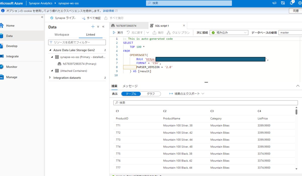
Task: Click the ProductID cell 774
Action: click(118, 146)
